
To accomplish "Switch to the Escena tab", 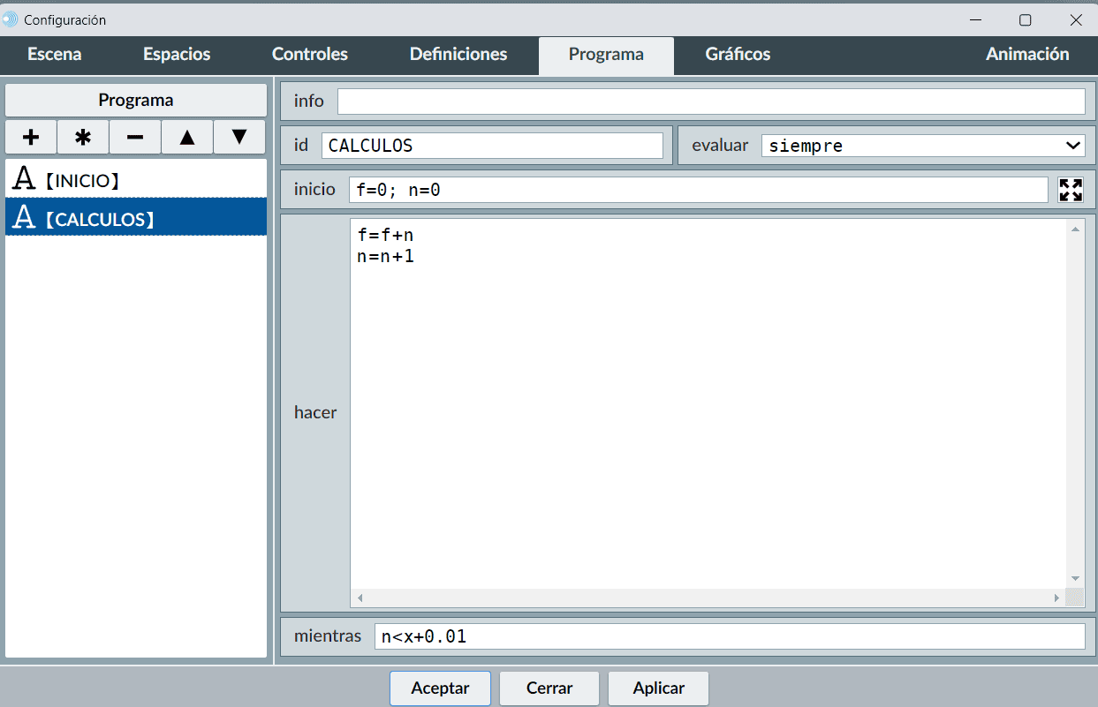I will coord(55,55).
